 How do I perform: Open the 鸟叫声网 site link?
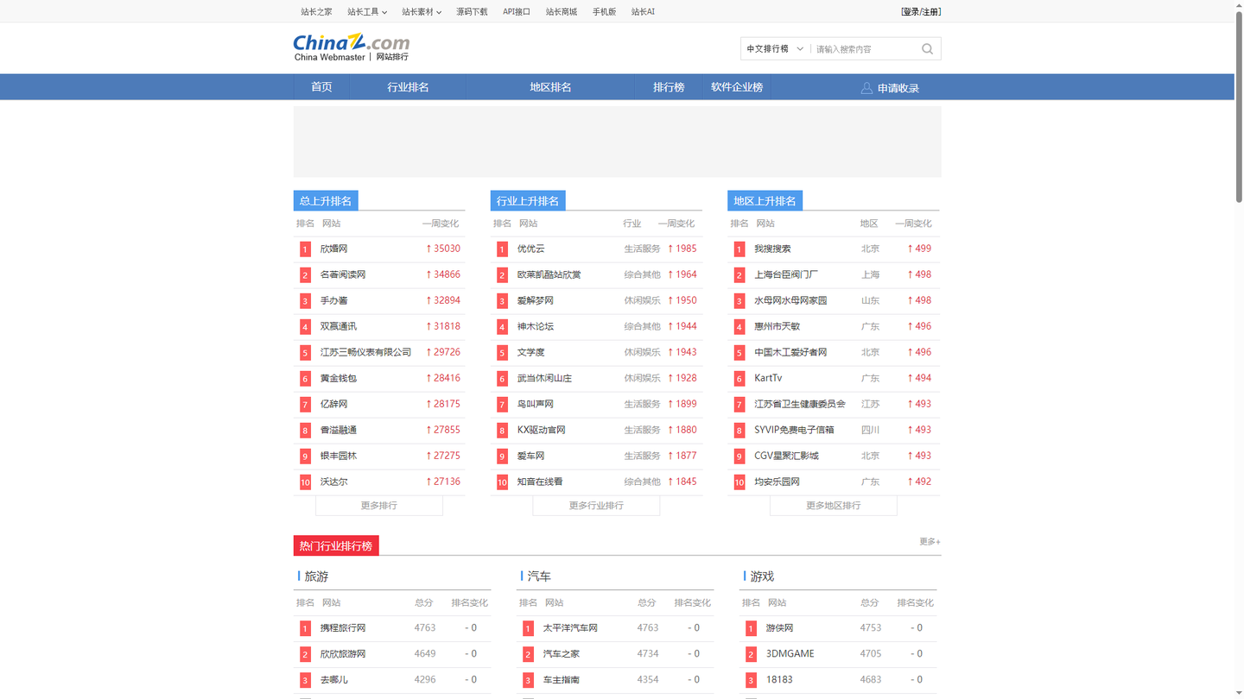pos(536,404)
